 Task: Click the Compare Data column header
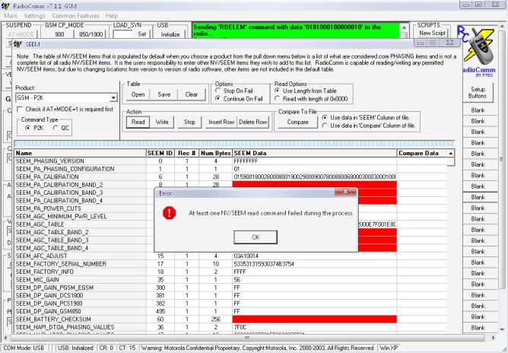click(x=421, y=153)
